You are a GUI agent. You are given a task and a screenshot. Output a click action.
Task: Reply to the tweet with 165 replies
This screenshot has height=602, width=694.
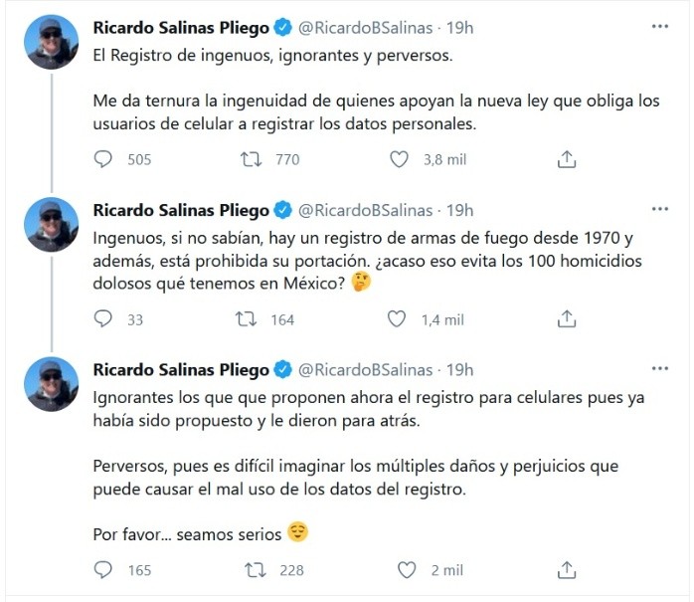[103, 570]
